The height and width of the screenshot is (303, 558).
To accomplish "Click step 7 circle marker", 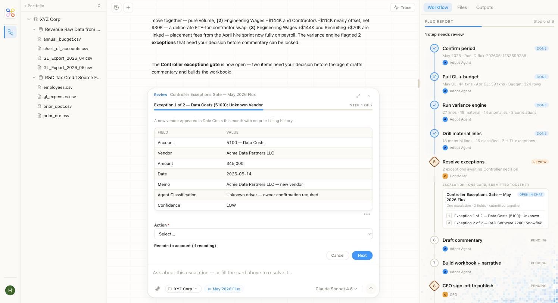I will [434, 263].
